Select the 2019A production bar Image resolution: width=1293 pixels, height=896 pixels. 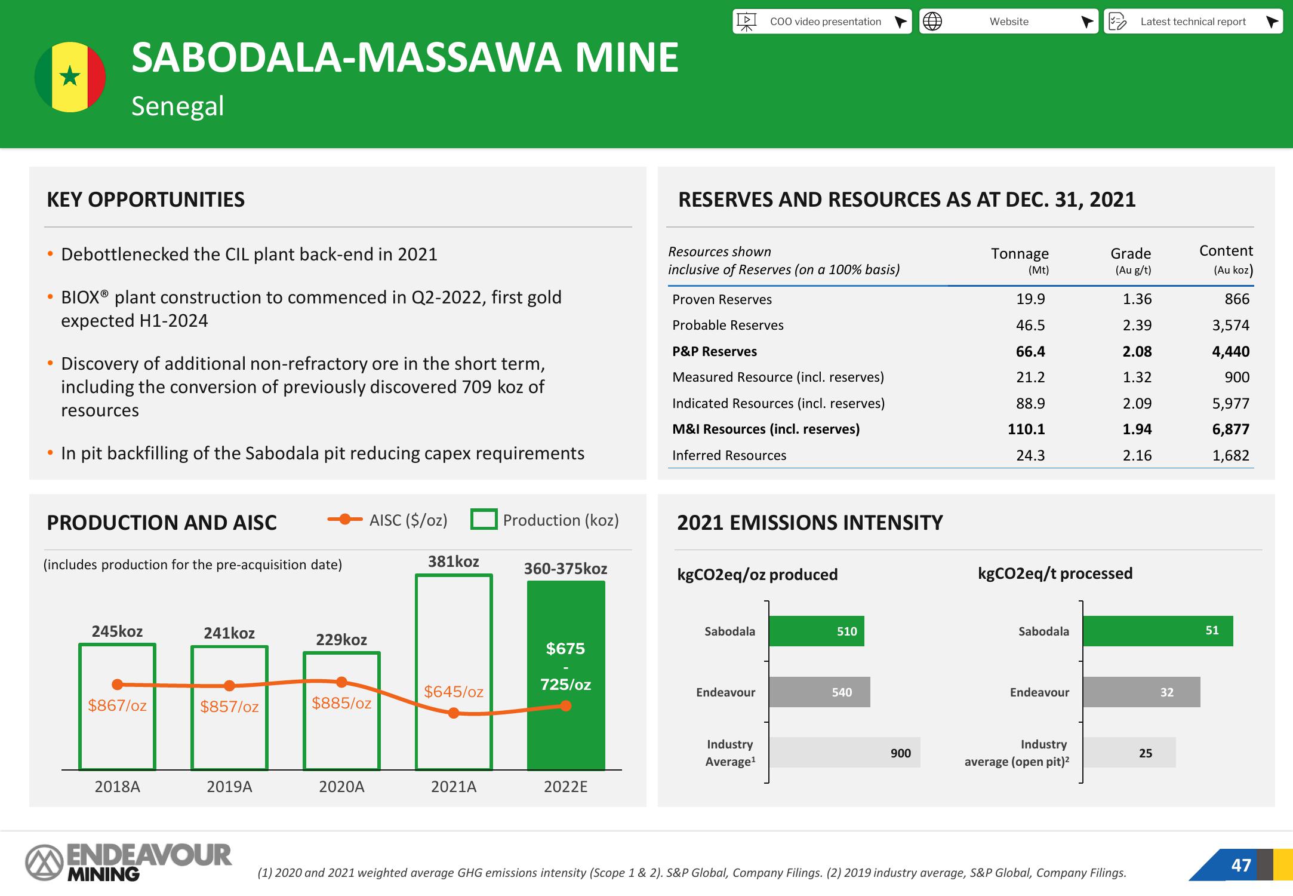[229, 708]
